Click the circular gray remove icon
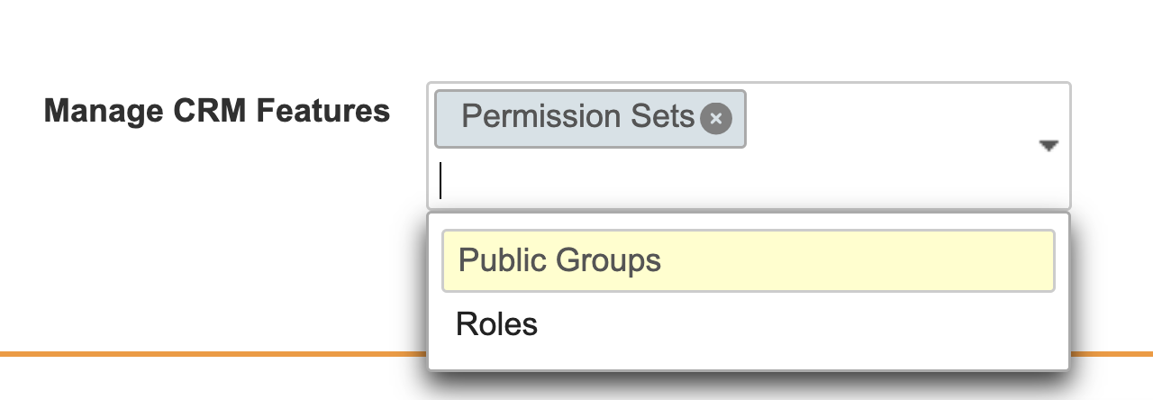The width and height of the screenshot is (1153, 400). [x=715, y=118]
